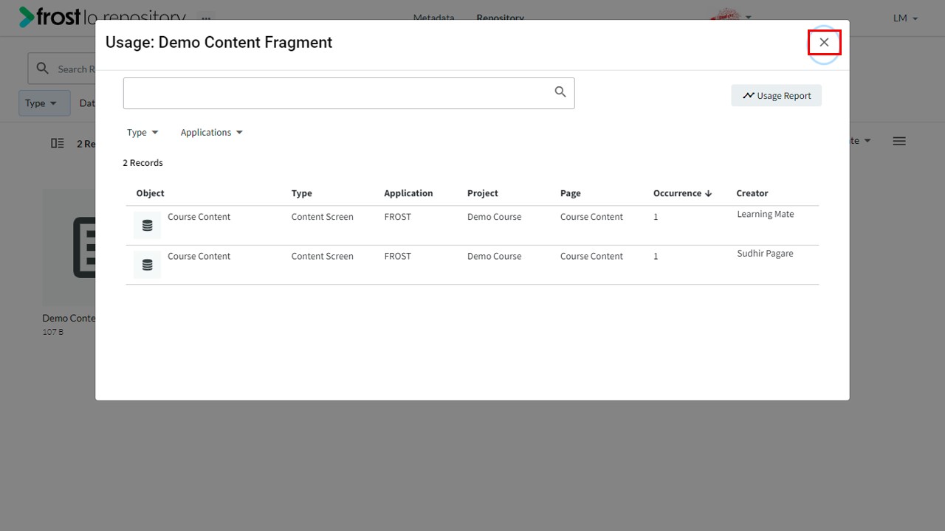This screenshot has width=945, height=531.
Task: Switch to the Repository tab
Action: 500,18
